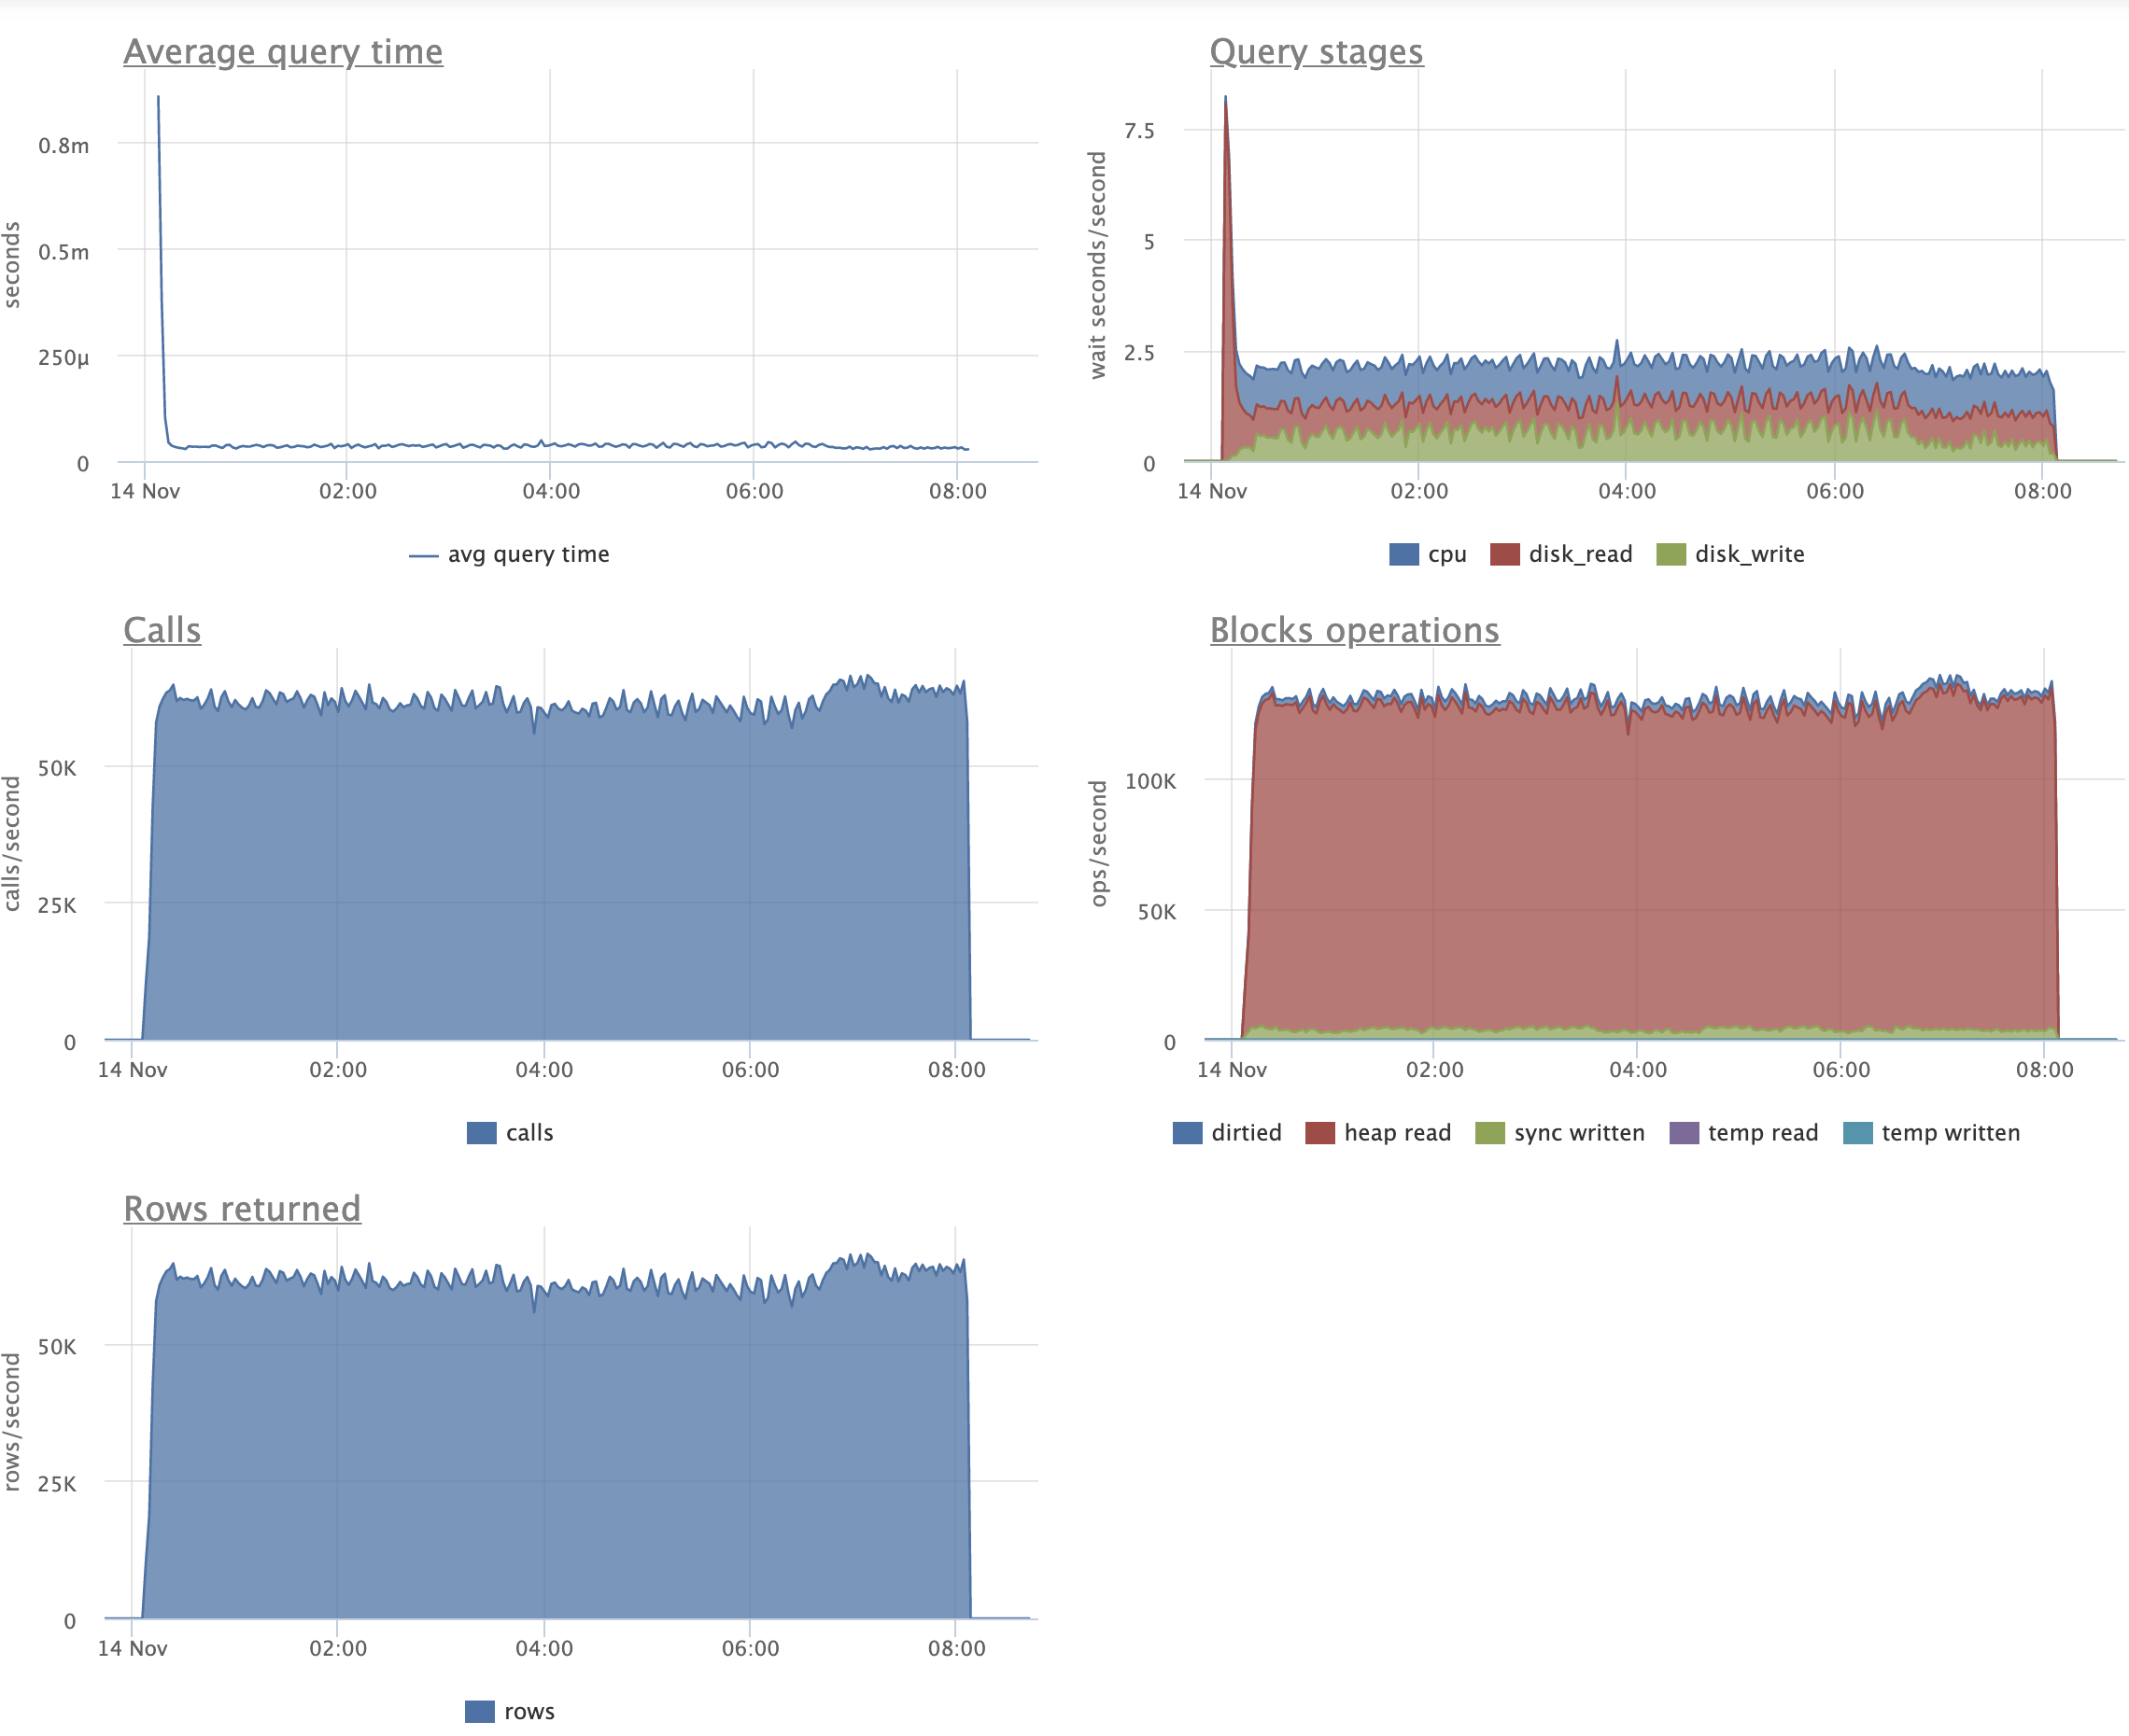Viewport: 2129px width, 1736px height.
Task: Open the Average query time chart title
Action: click(x=282, y=52)
